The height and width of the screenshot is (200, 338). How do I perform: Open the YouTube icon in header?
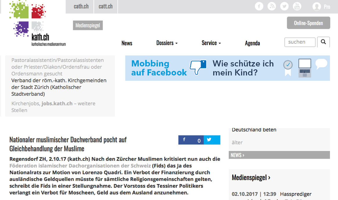pyautogui.click(x=297, y=6)
